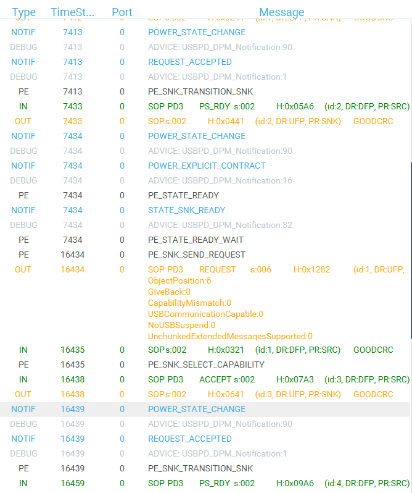This screenshot has height=493, width=412.
Task: Select PE_SNK_TRANSITION_SNK row at timestamp 7413
Action: coord(205,91)
